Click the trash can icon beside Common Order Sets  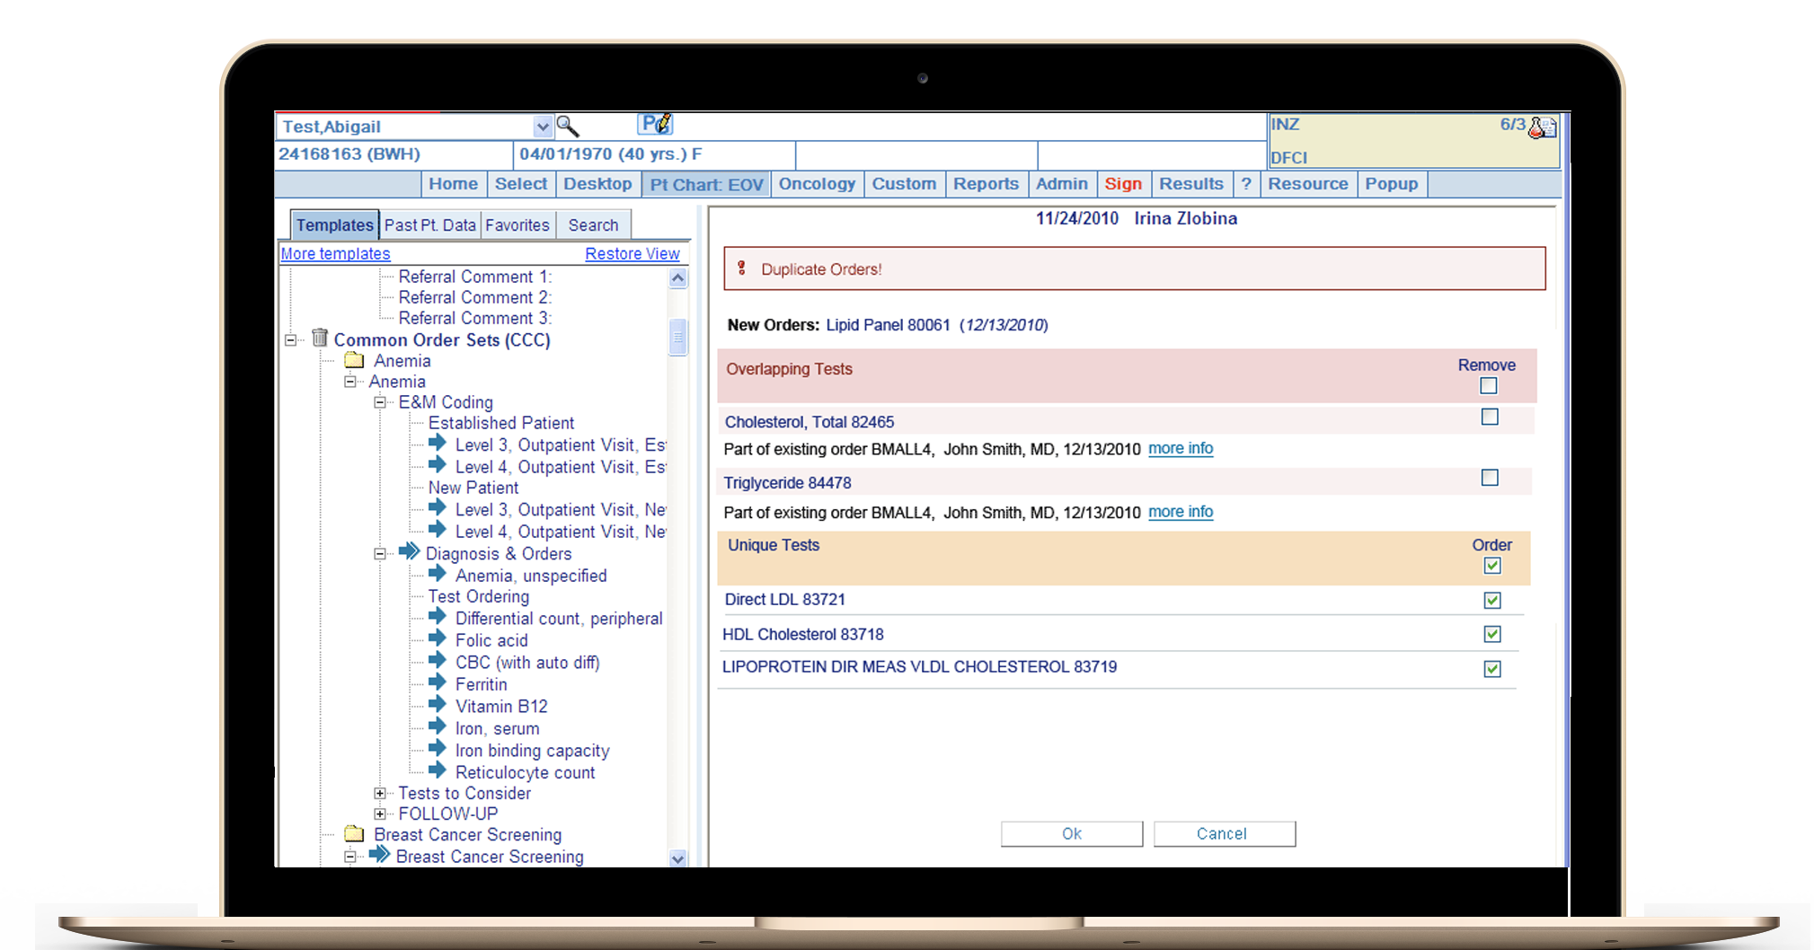(320, 339)
